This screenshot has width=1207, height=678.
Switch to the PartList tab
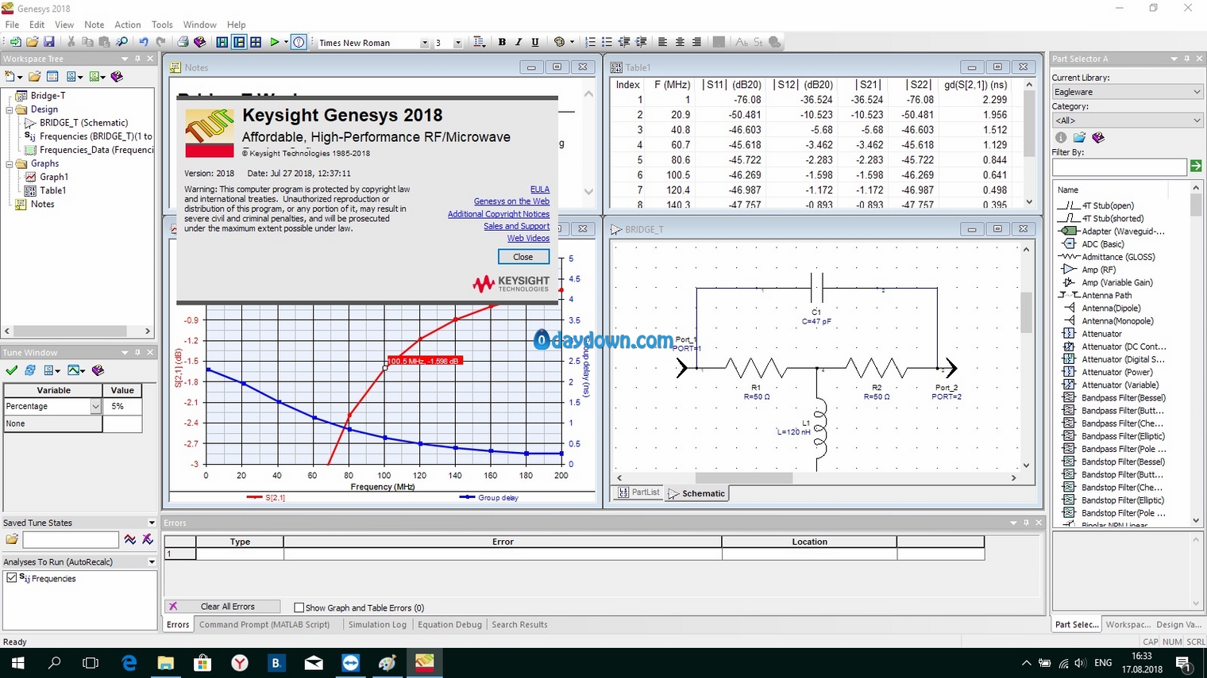click(639, 492)
